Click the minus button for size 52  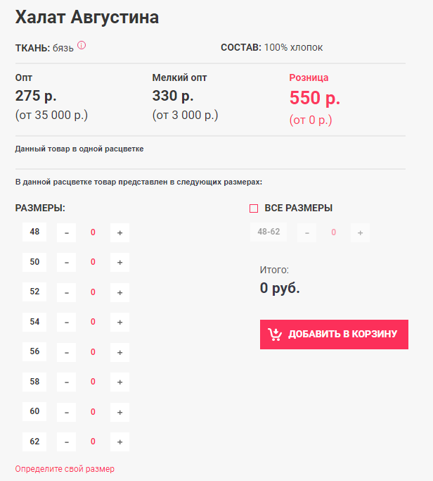coord(67,292)
